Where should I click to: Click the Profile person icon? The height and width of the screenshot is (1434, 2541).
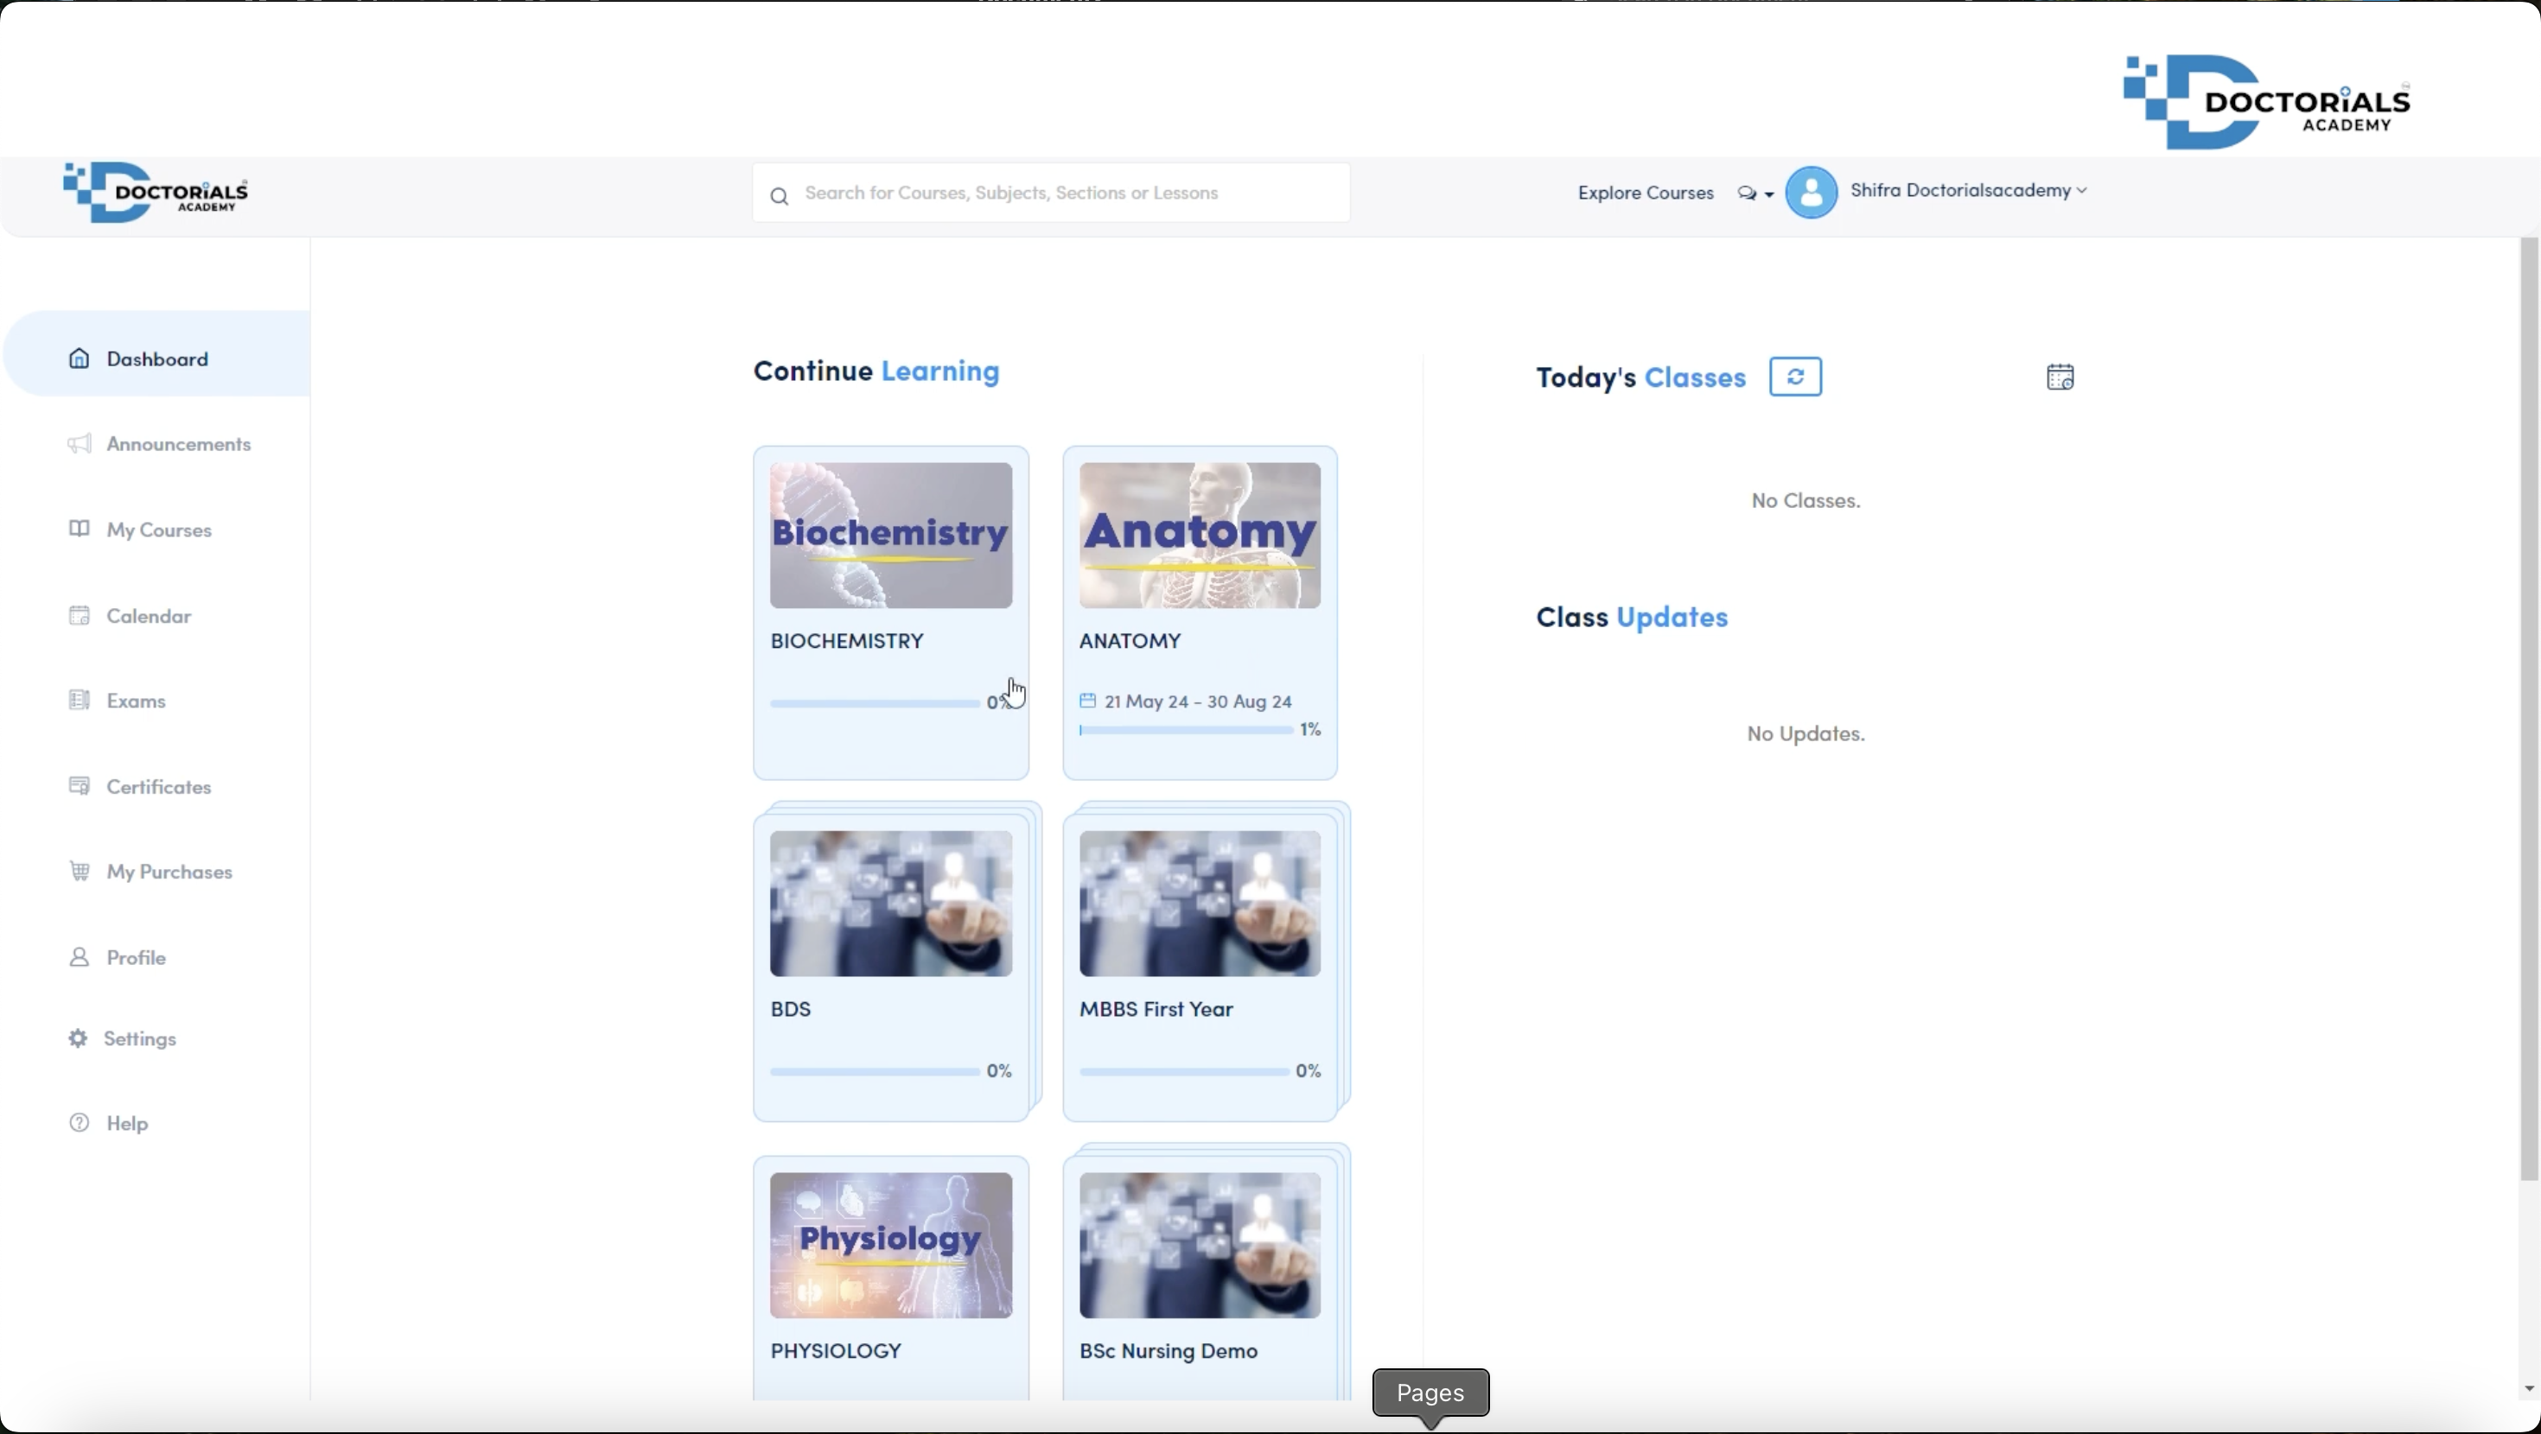click(79, 956)
